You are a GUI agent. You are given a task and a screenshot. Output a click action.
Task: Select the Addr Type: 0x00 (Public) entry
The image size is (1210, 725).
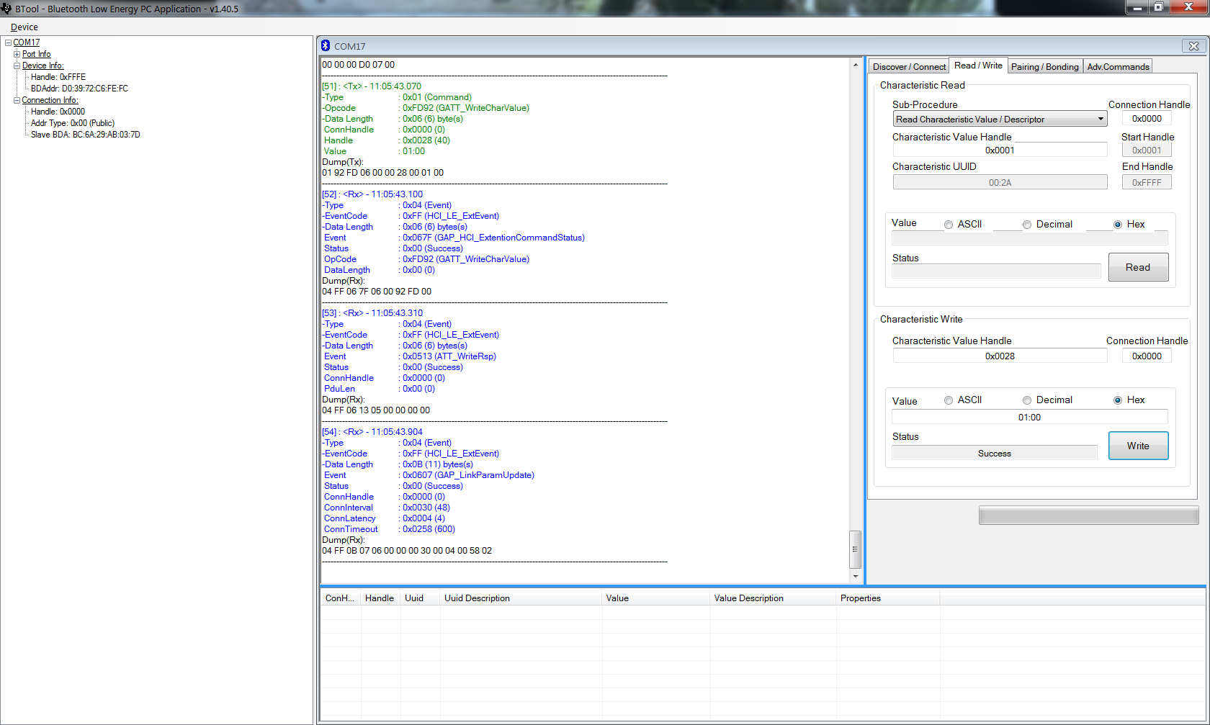pyautogui.click(x=72, y=123)
